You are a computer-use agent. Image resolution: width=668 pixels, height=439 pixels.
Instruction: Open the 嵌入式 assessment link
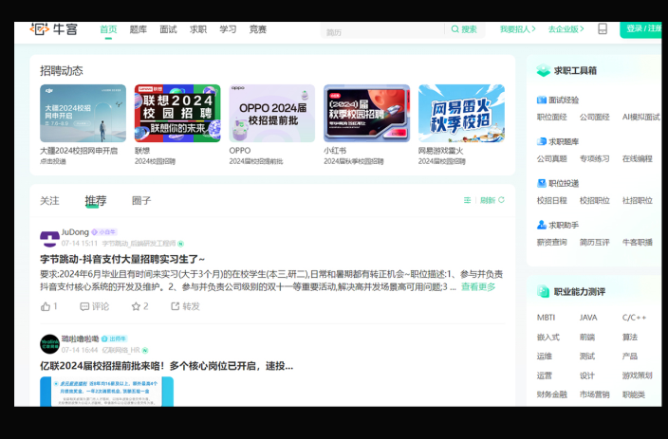pyautogui.click(x=548, y=338)
